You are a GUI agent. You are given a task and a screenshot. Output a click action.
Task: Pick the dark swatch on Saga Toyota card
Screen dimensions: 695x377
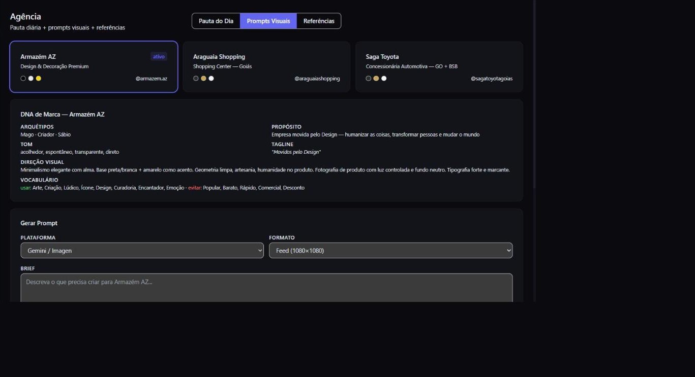(x=369, y=78)
